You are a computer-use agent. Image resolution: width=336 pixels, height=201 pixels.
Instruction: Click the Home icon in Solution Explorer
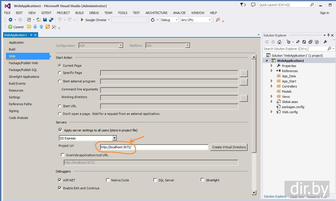[x=279, y=42]
